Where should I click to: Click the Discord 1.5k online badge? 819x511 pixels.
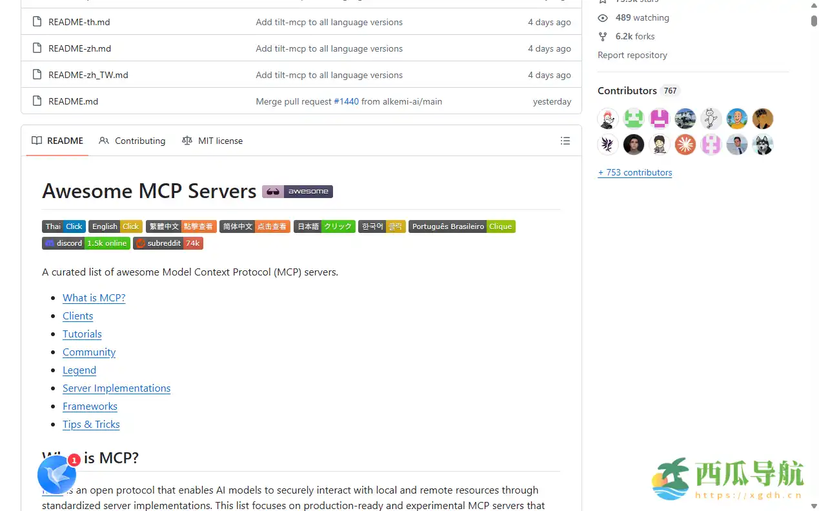(85, 243)
